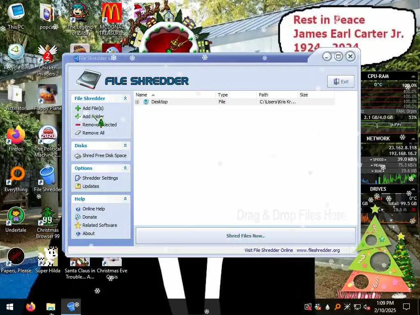Screen dimensions: 420x315
Task: Collapse the DRIVES widget section
Action: tap(413, 189)
